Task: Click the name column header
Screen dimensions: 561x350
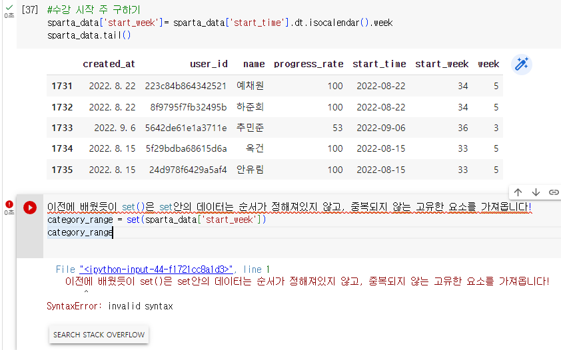Action: coord(254,64)
